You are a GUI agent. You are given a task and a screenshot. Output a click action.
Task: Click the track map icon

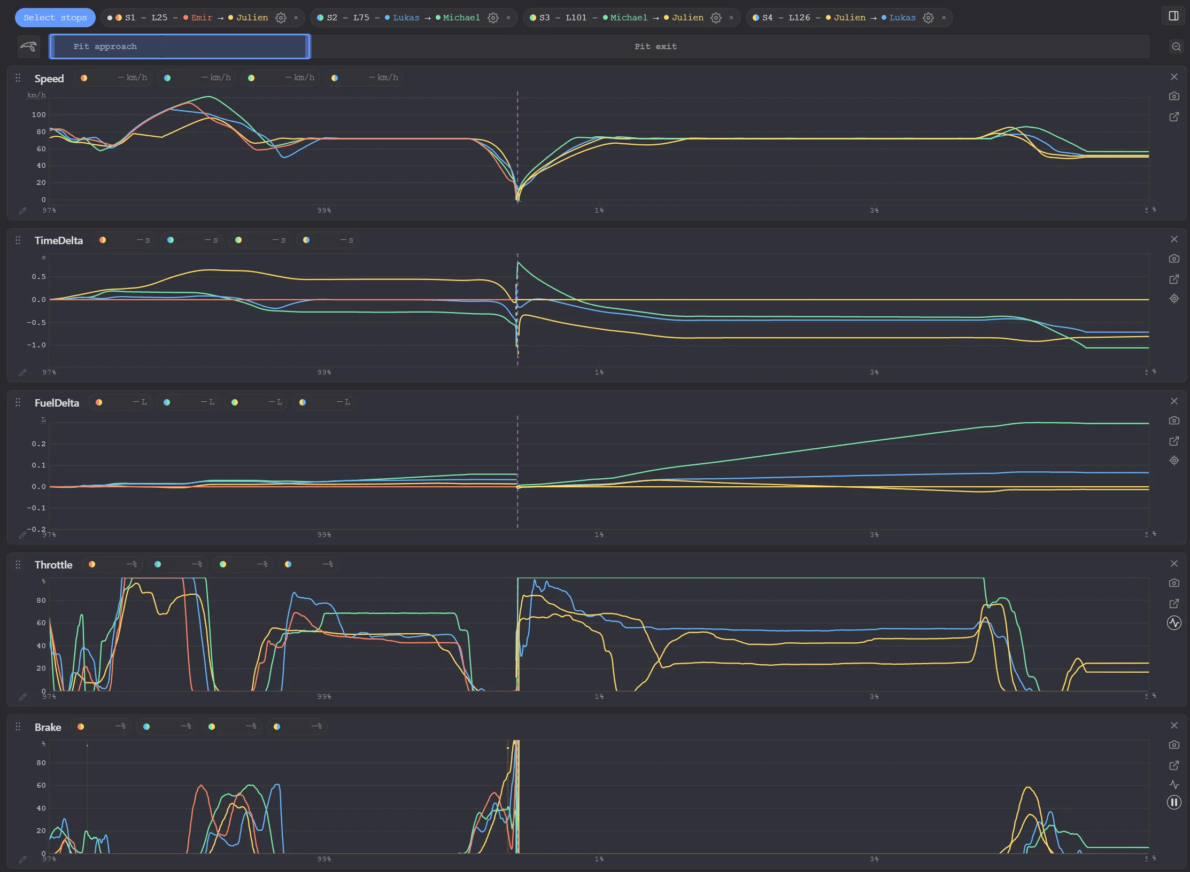(x=28, y=46)
